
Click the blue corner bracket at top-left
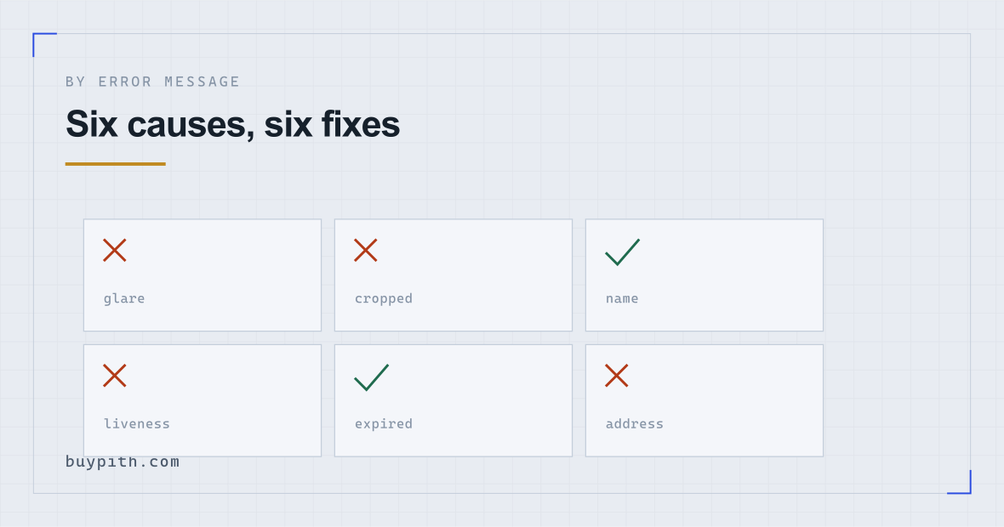[44, 44]
